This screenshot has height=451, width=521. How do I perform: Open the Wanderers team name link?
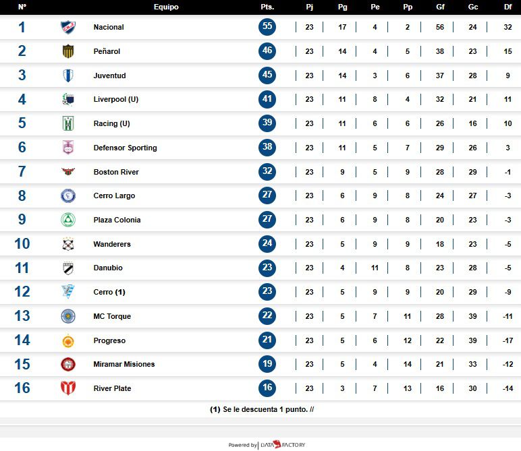[x=112, y=244]
